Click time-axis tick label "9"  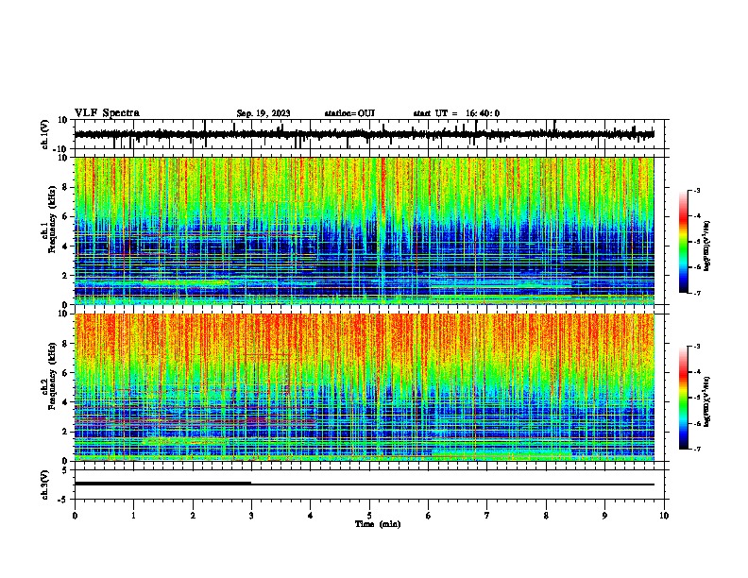pyautogui.click(x=604, y=516)
